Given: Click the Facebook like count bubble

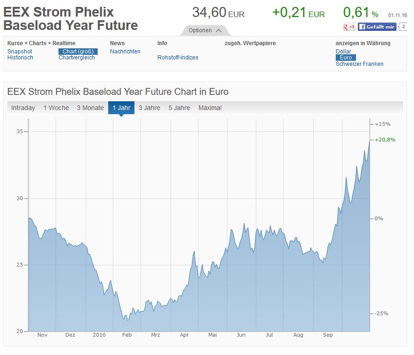Looking at the screenshot, I should [403, 27].
